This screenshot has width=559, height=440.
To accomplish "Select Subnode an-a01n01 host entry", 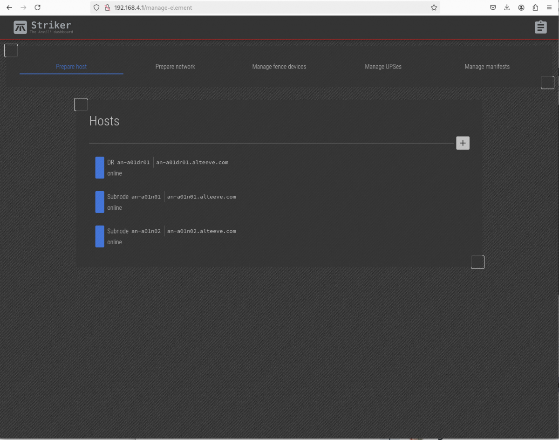I will tap(171, 202).
